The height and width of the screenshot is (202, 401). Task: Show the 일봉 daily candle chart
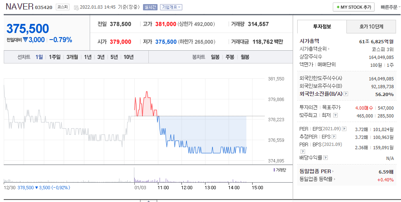click(x=215, y=57)
